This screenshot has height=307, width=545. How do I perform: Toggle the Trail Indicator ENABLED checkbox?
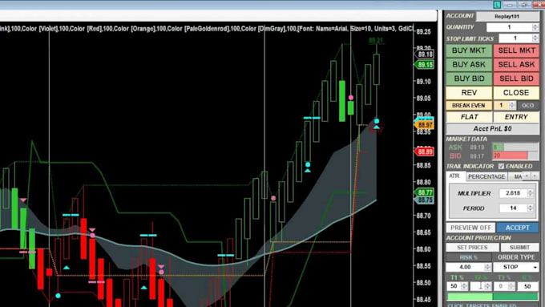coord(501,166)
